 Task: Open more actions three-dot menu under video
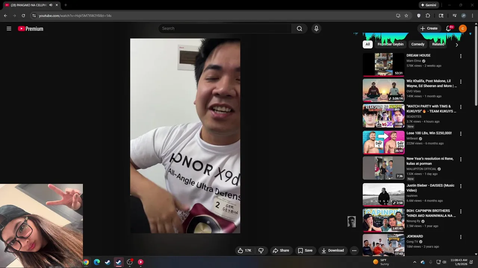(x=354, y=251)
